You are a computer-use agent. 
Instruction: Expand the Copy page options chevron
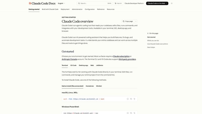click(136, 21)
